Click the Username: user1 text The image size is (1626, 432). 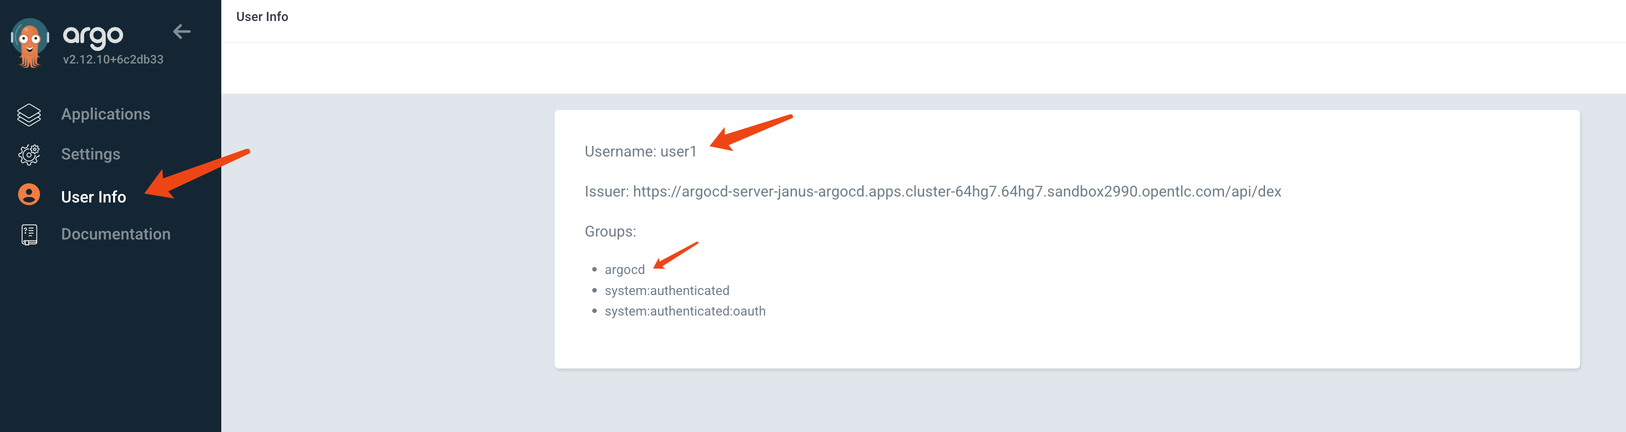coord(640,152)
